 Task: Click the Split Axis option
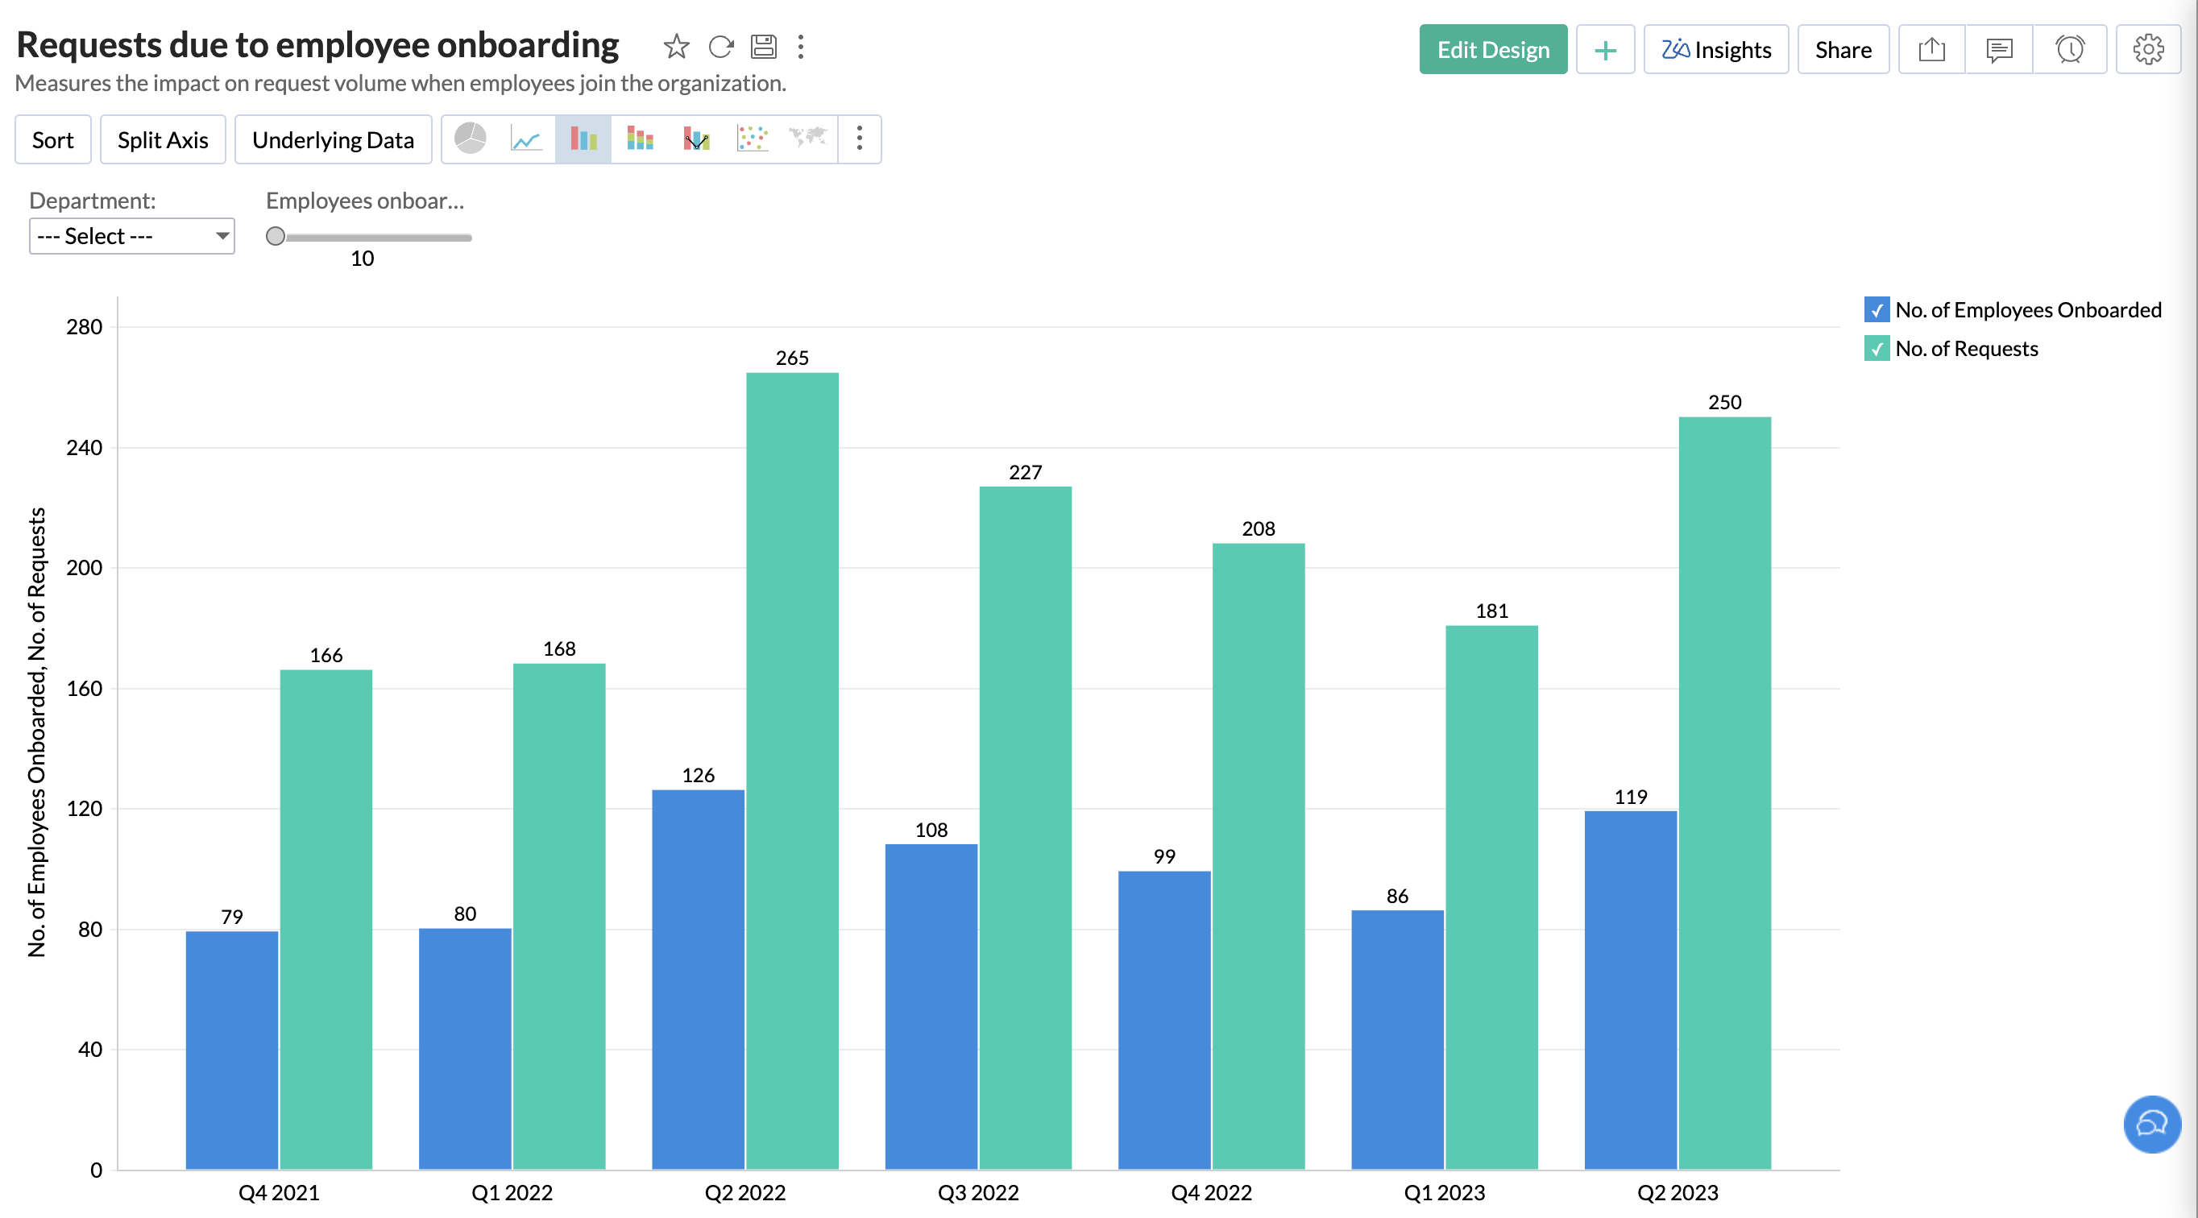(x=162, y=140)
